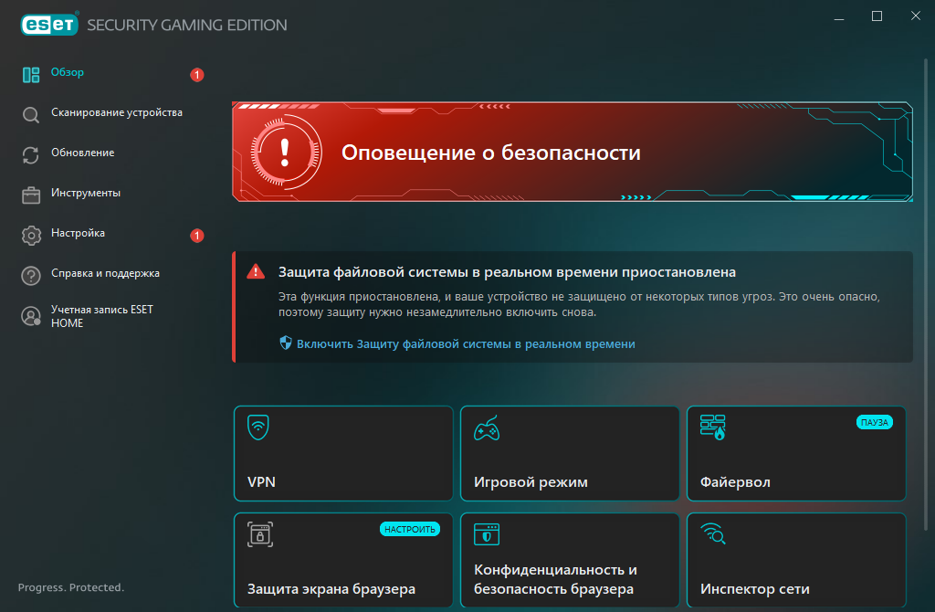The image size is (935, 612).
Task: Click the Wi-Fi magnifier icon on Инспектор сети
Action: [713, 533]
